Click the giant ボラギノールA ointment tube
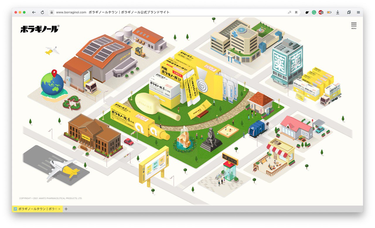 coord(139,122)
